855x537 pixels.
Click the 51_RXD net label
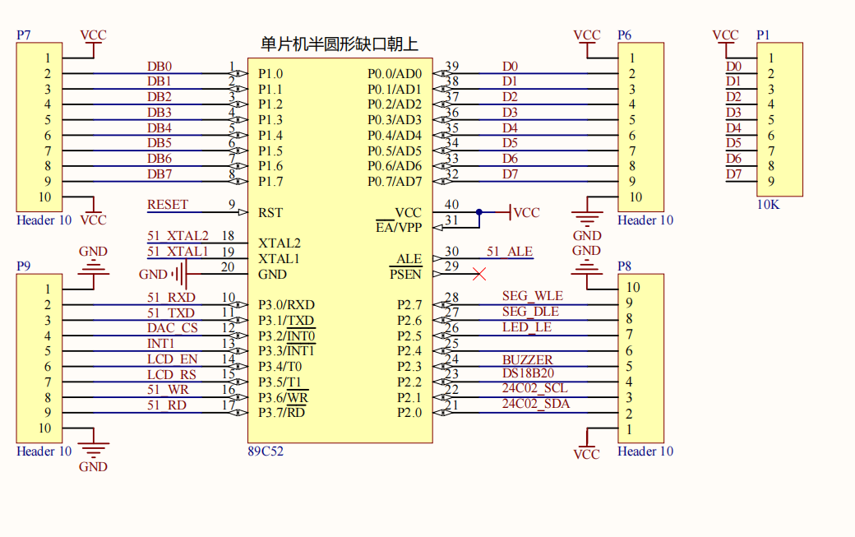(171, 297)
